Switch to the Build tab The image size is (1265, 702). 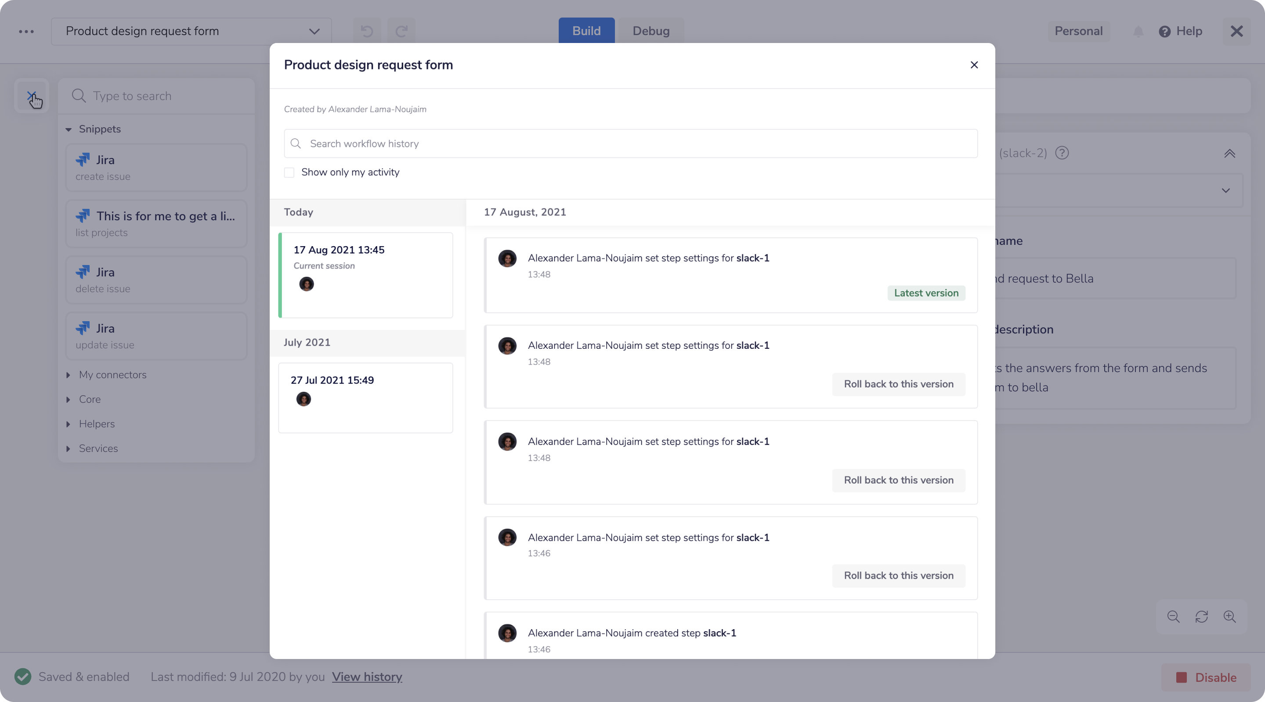(x=586, y=31)
